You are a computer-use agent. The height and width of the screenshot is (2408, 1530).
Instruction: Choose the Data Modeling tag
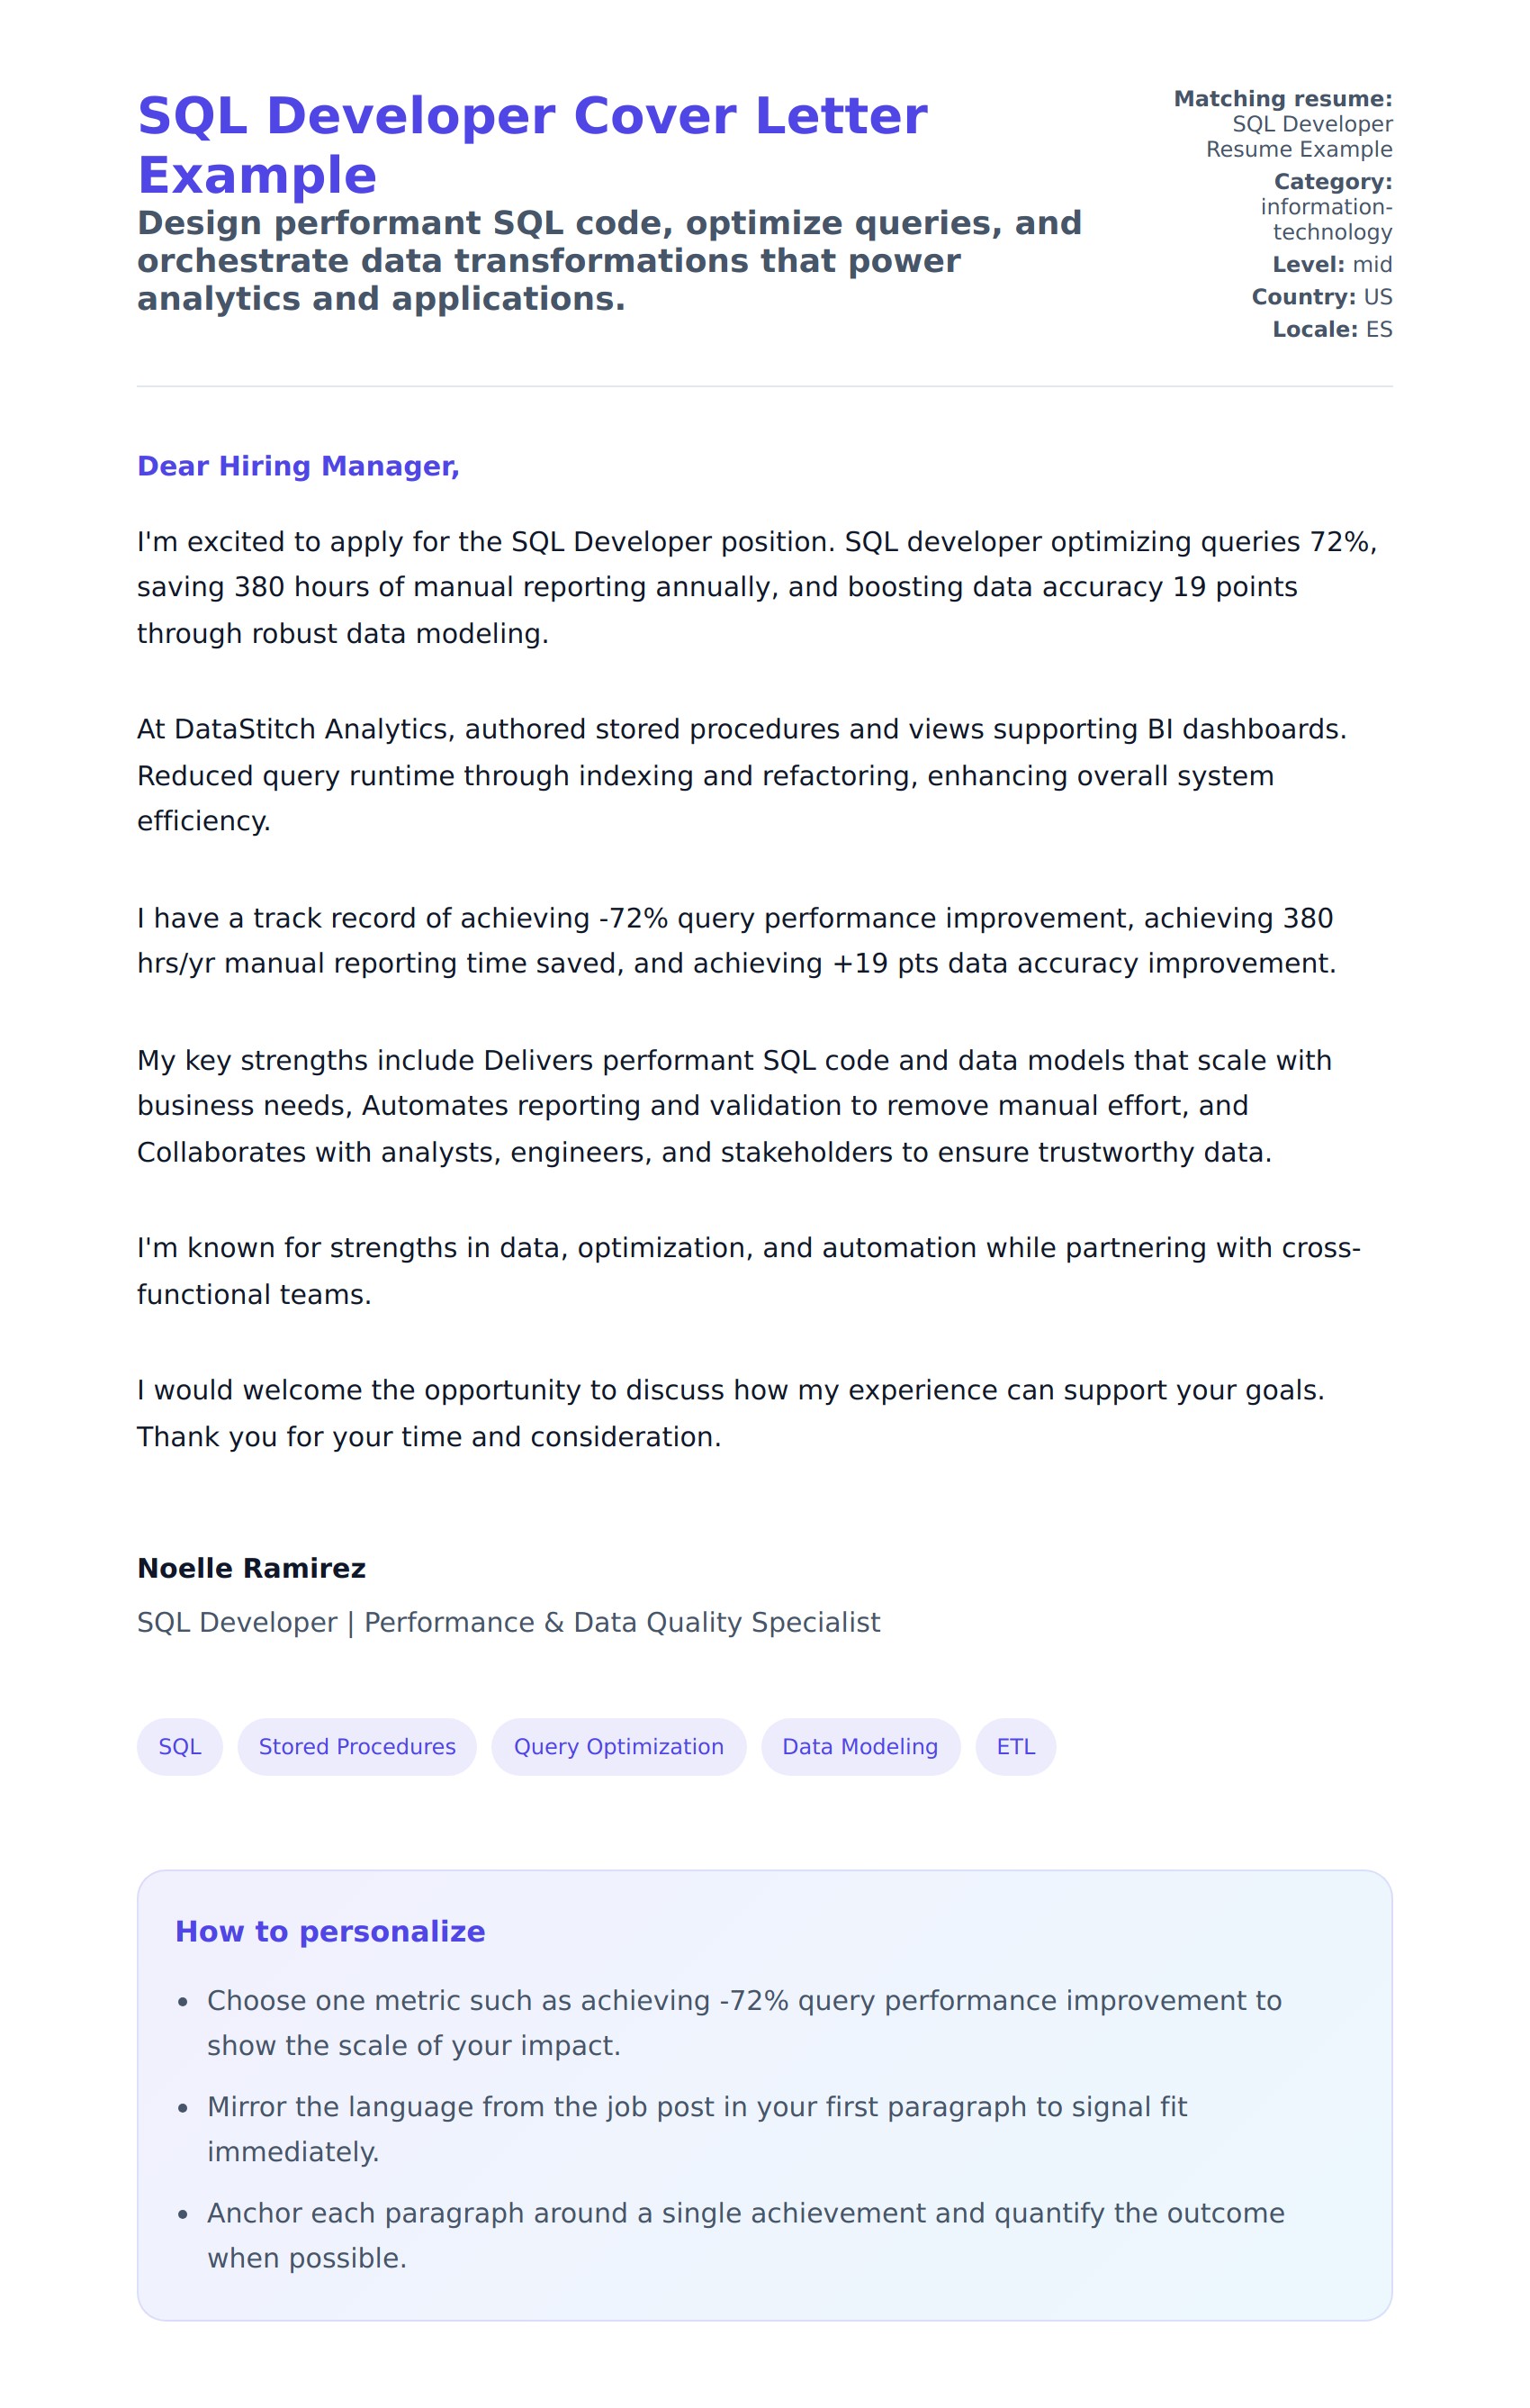pyautogui.click(x=859, y=1746)
